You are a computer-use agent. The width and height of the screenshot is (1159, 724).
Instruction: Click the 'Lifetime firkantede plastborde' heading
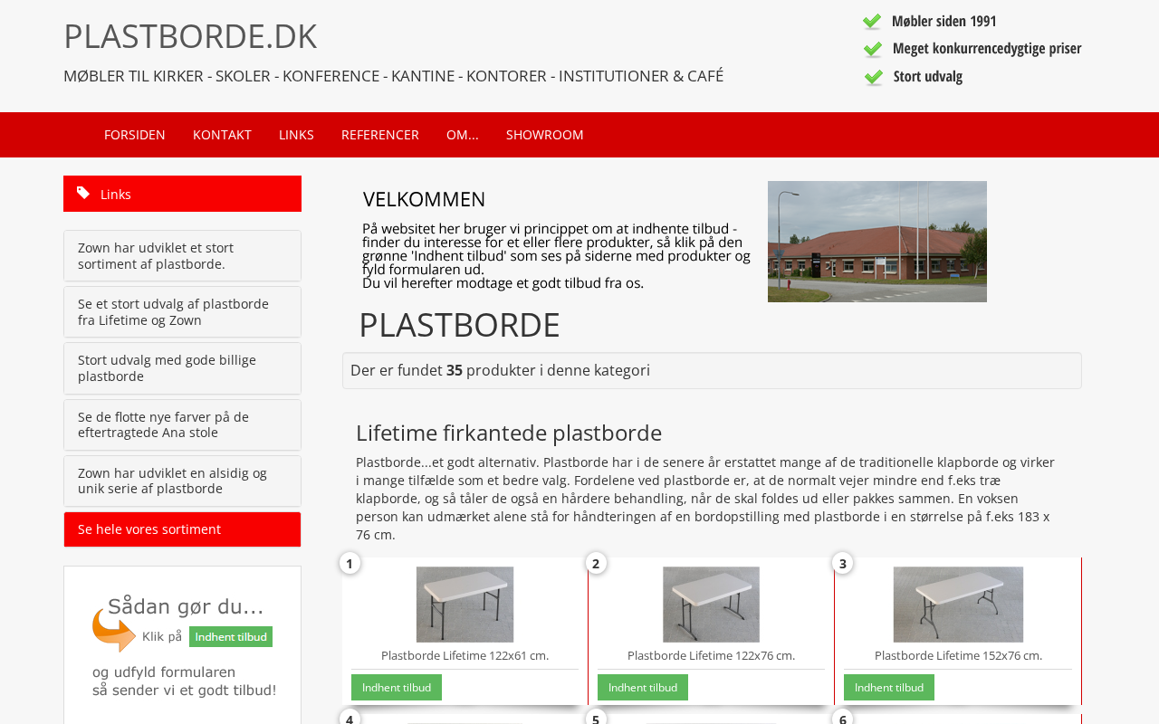click(509, 433)
